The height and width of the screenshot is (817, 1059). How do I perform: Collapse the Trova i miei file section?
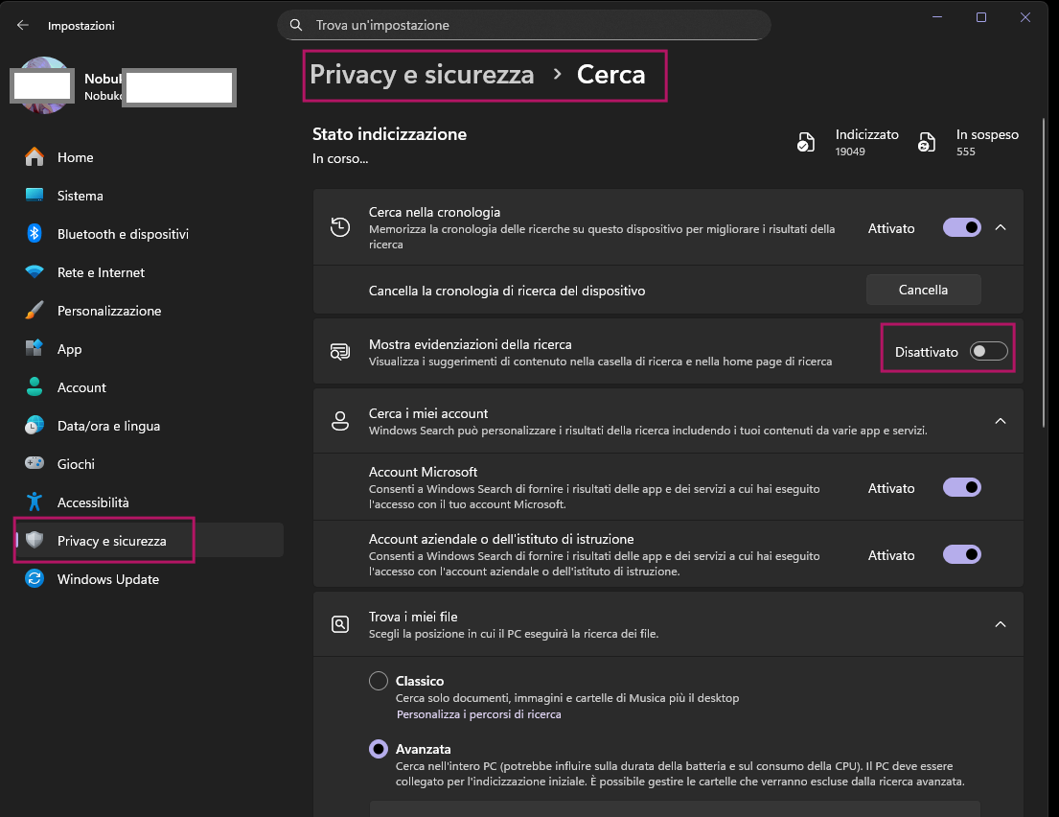(x=1001, y=624)
